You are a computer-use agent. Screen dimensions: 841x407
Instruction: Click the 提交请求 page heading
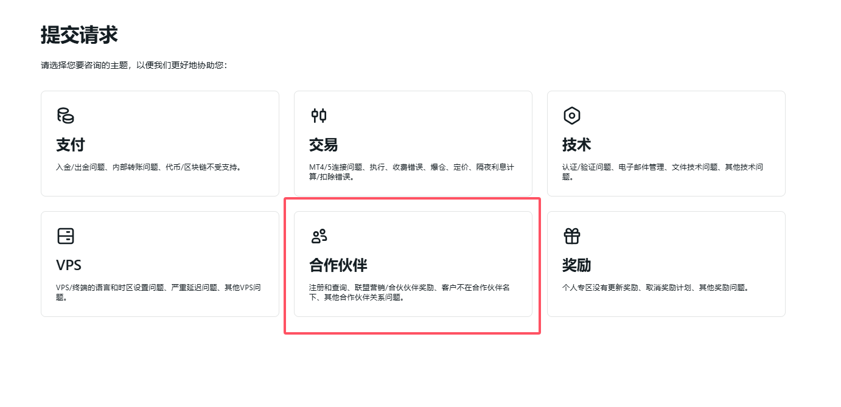click(79, 35)
